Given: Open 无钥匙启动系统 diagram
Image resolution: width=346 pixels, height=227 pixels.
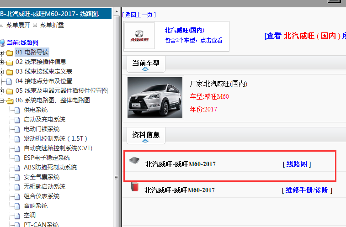Looking at the screenshot, I should [x=45, y=187].
